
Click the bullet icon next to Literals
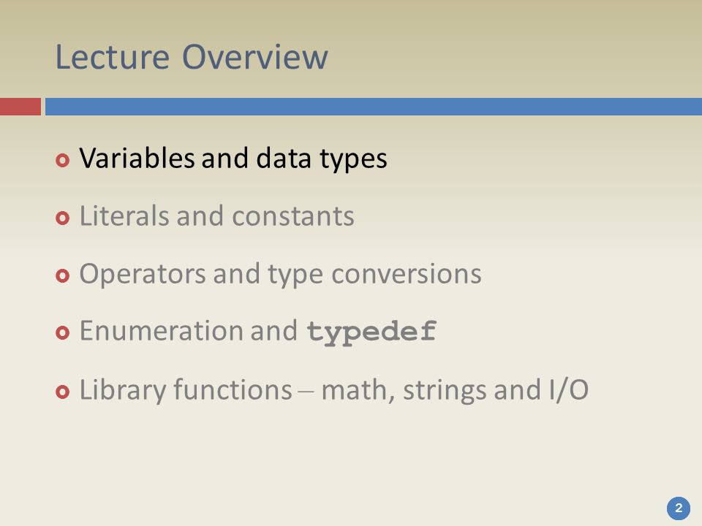tap(63, 218)
